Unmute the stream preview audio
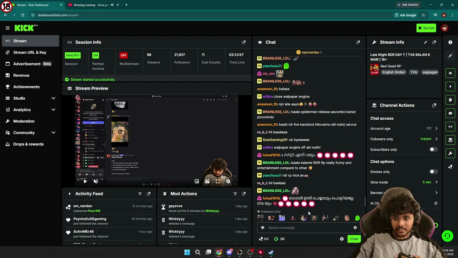 point(96,181)
